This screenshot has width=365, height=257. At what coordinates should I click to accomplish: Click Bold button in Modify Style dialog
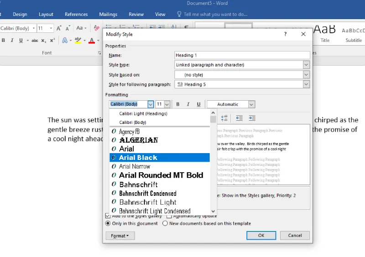pyautogui.click(x=178, y=104)
